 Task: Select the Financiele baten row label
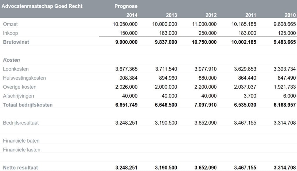pos(21,141)
